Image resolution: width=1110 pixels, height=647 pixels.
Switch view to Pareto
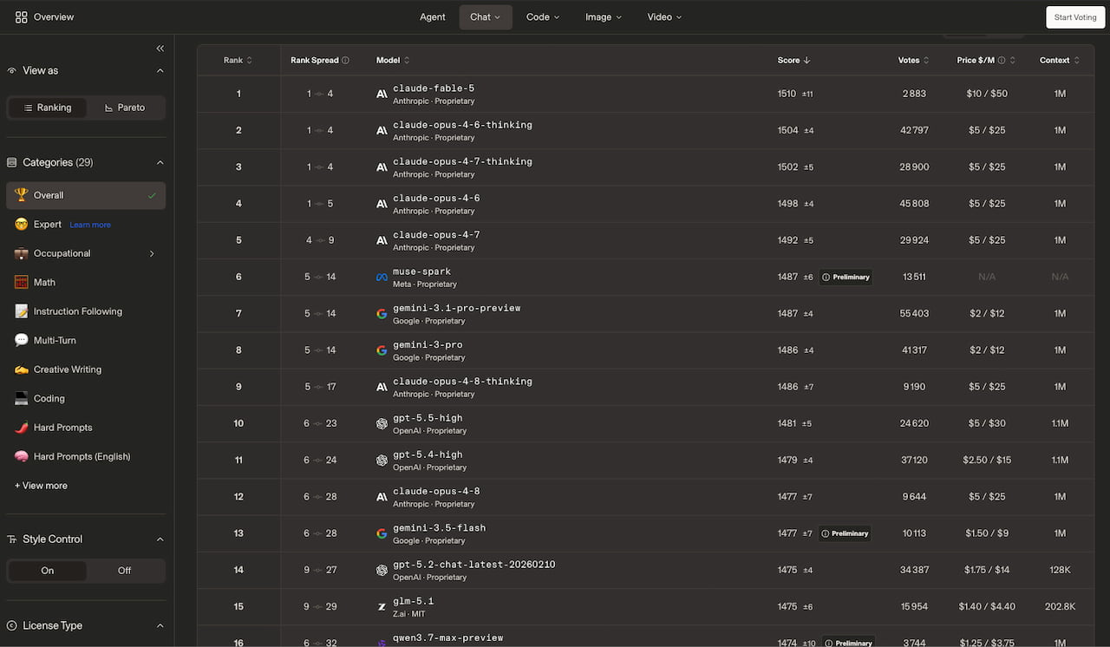125,108
